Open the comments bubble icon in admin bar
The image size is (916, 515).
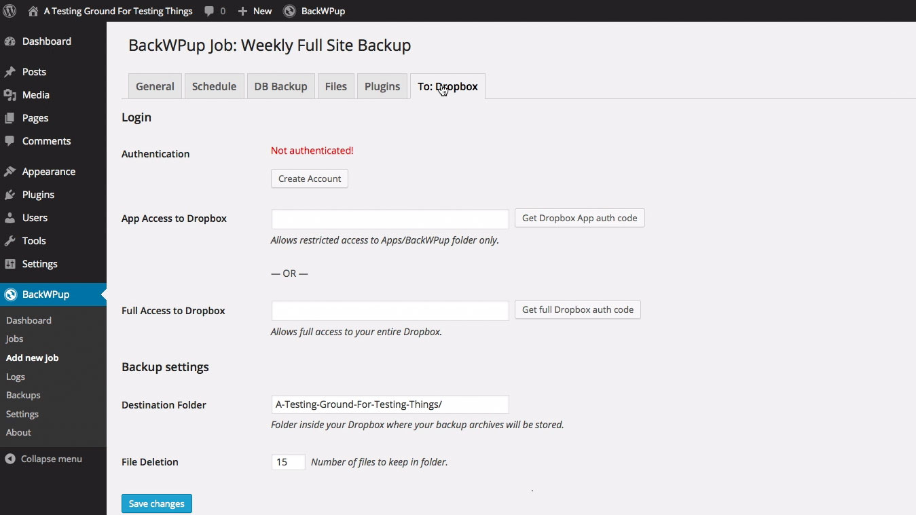click(209, 11)
